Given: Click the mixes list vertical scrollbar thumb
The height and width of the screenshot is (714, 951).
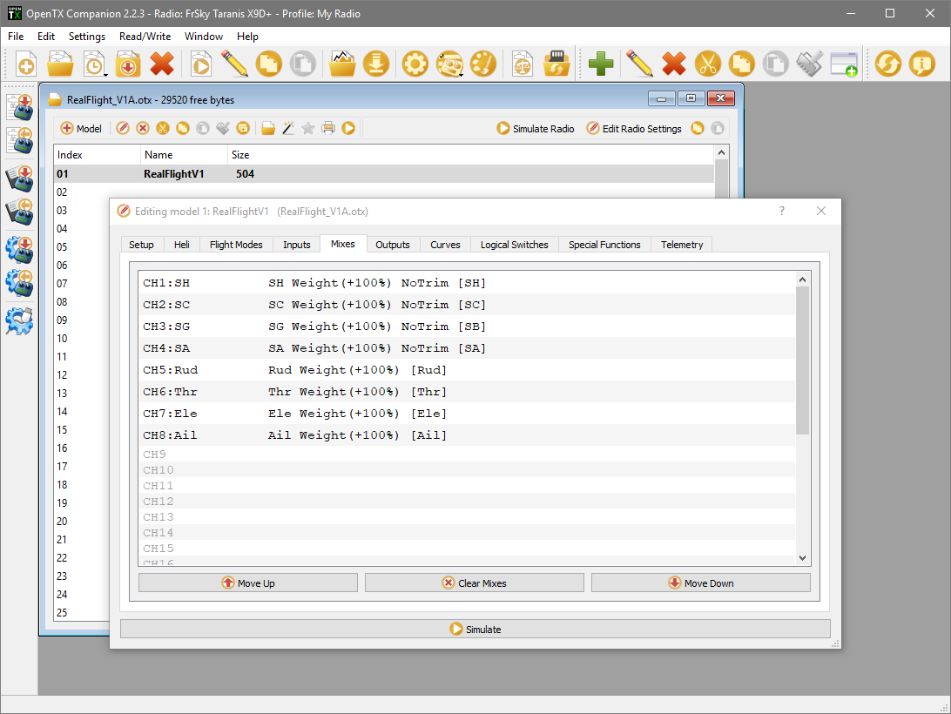Looking at the screenshot, I should (x=802, y=360).
